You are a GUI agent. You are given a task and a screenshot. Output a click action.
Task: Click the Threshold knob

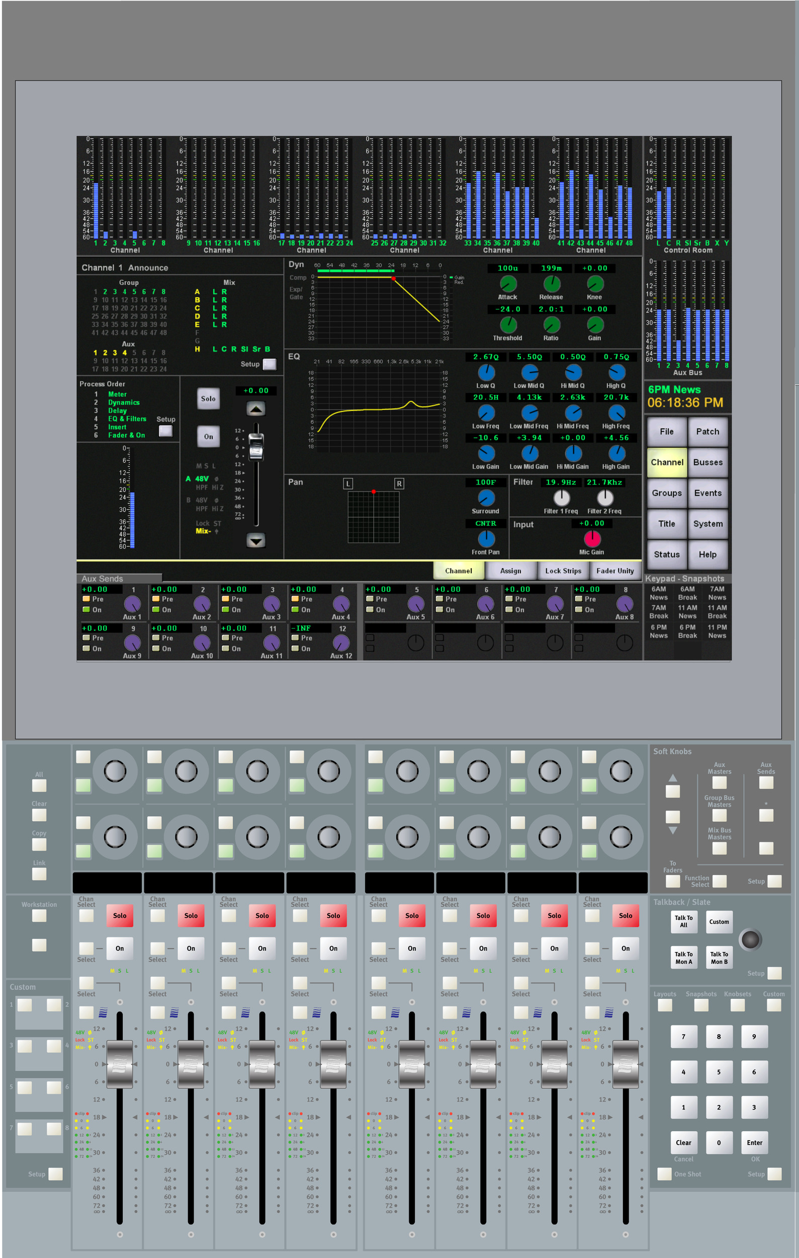pos(508,325)
